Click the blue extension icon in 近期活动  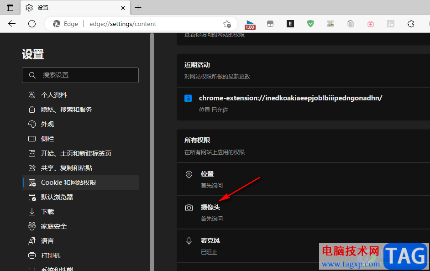tap(188, 98)
